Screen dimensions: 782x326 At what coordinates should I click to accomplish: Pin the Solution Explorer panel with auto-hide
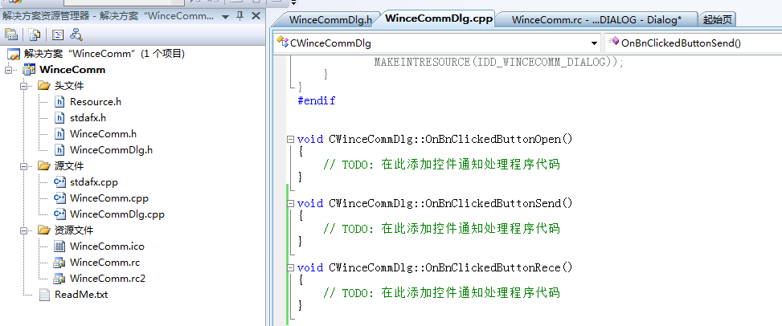[240, 16]
